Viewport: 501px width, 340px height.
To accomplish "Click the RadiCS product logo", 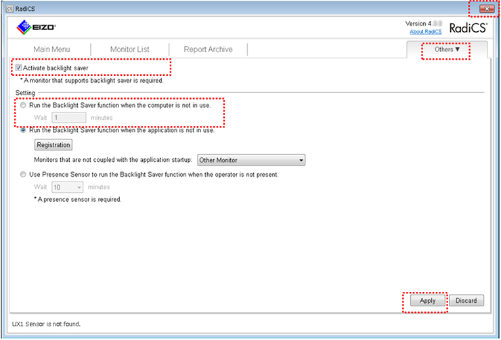I will coord(469,28).
